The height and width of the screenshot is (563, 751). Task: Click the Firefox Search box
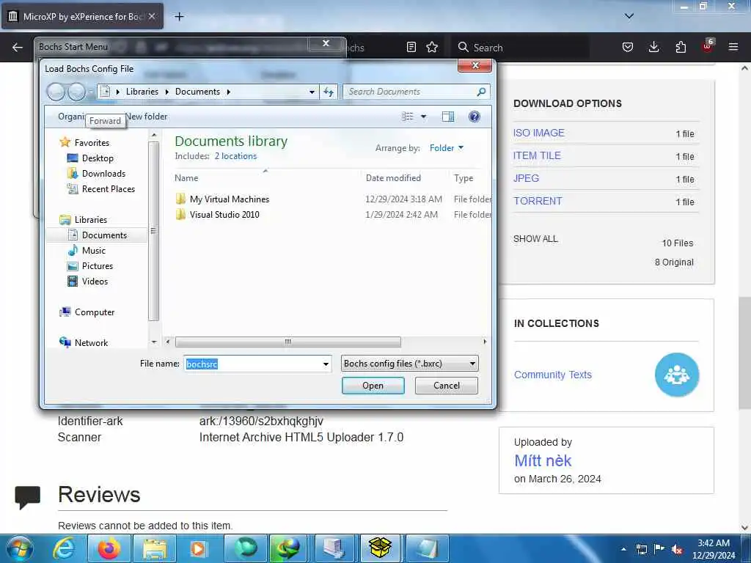(x=520, y=48)
